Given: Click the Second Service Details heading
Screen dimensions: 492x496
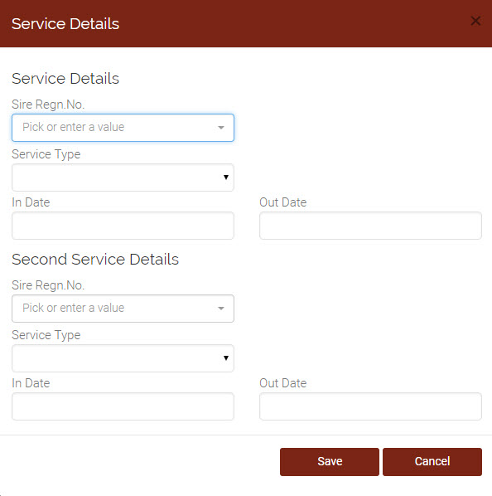Looking at the screenshot, I should point(95,260).
